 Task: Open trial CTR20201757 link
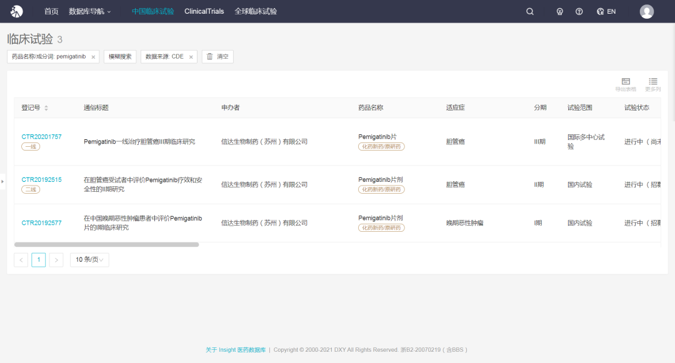(41, 137)
